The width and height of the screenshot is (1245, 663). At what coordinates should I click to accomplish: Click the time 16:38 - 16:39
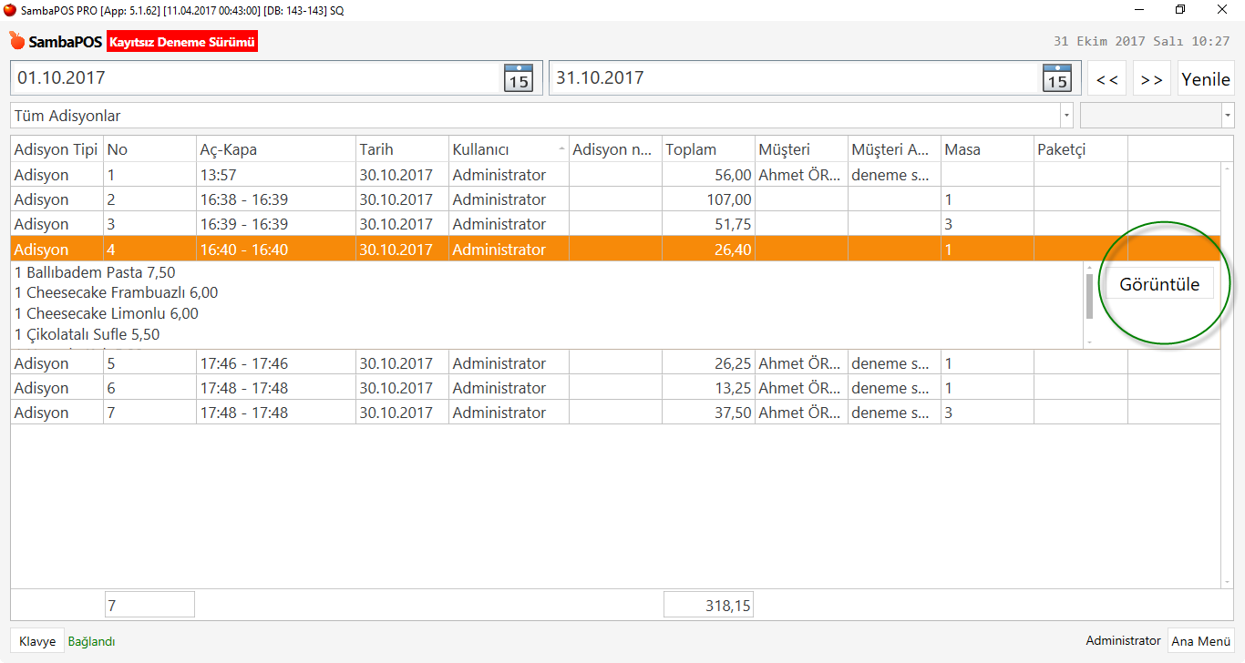coord(244,199)
